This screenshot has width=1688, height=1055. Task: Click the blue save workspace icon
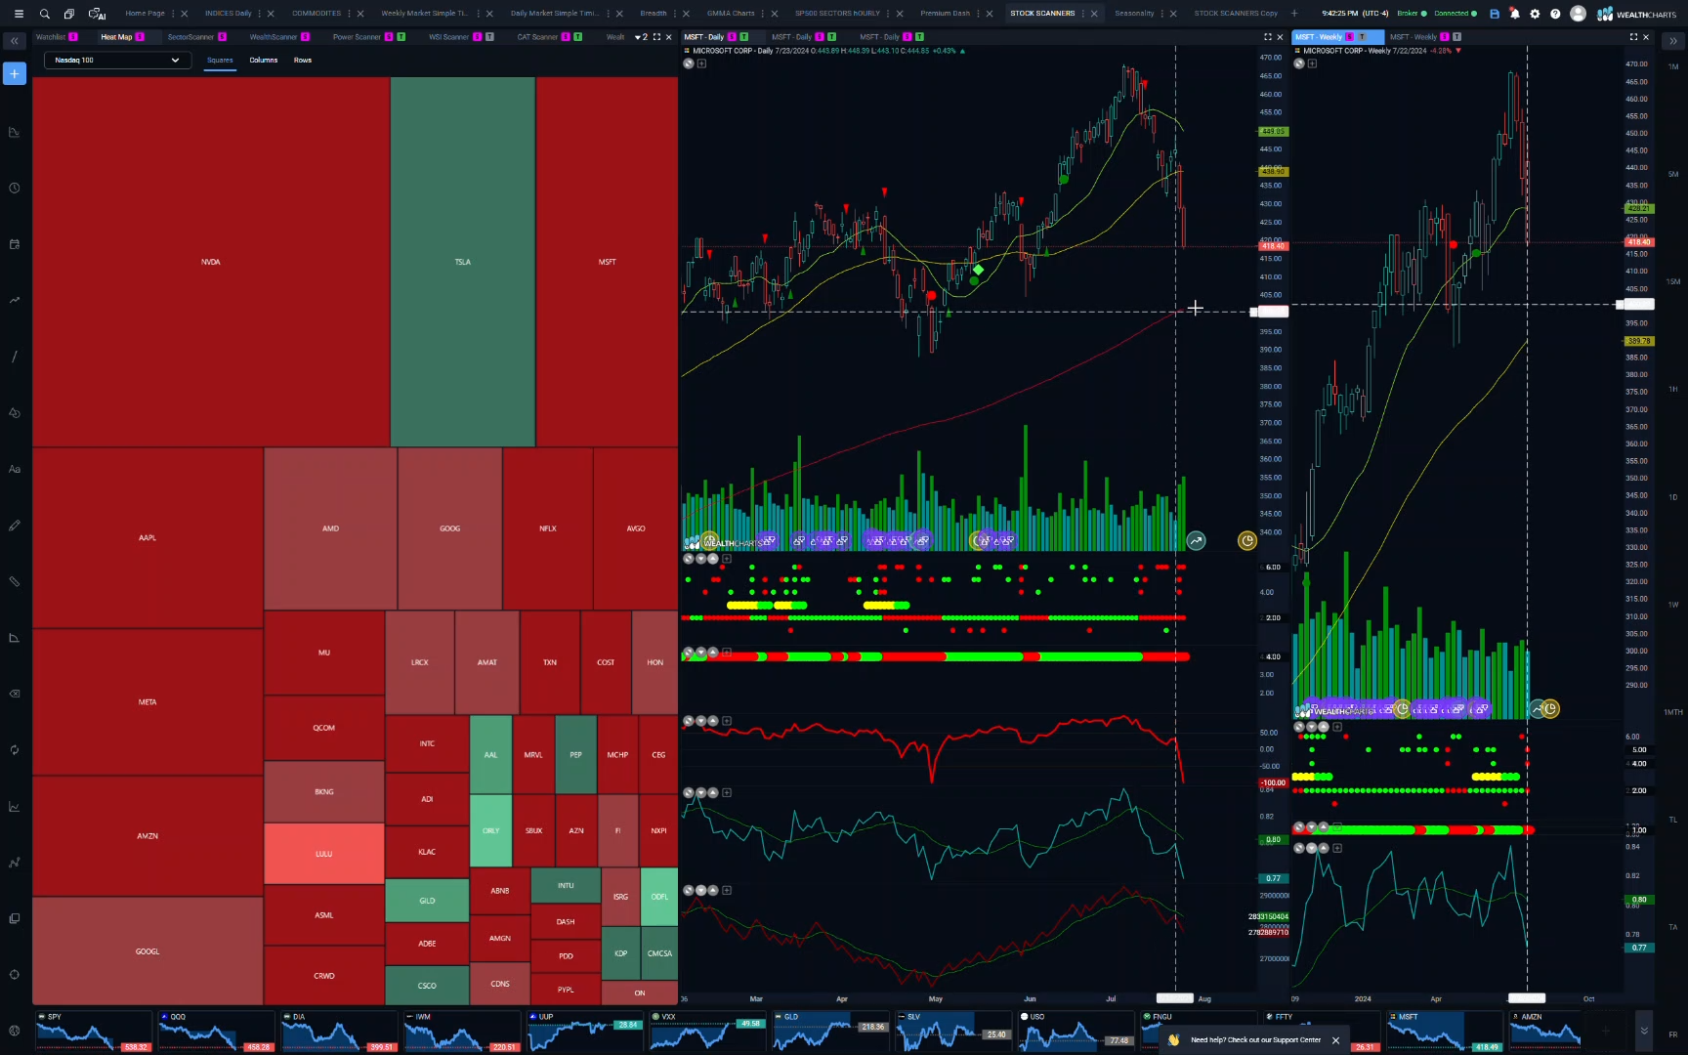(x=1495, y=14)
